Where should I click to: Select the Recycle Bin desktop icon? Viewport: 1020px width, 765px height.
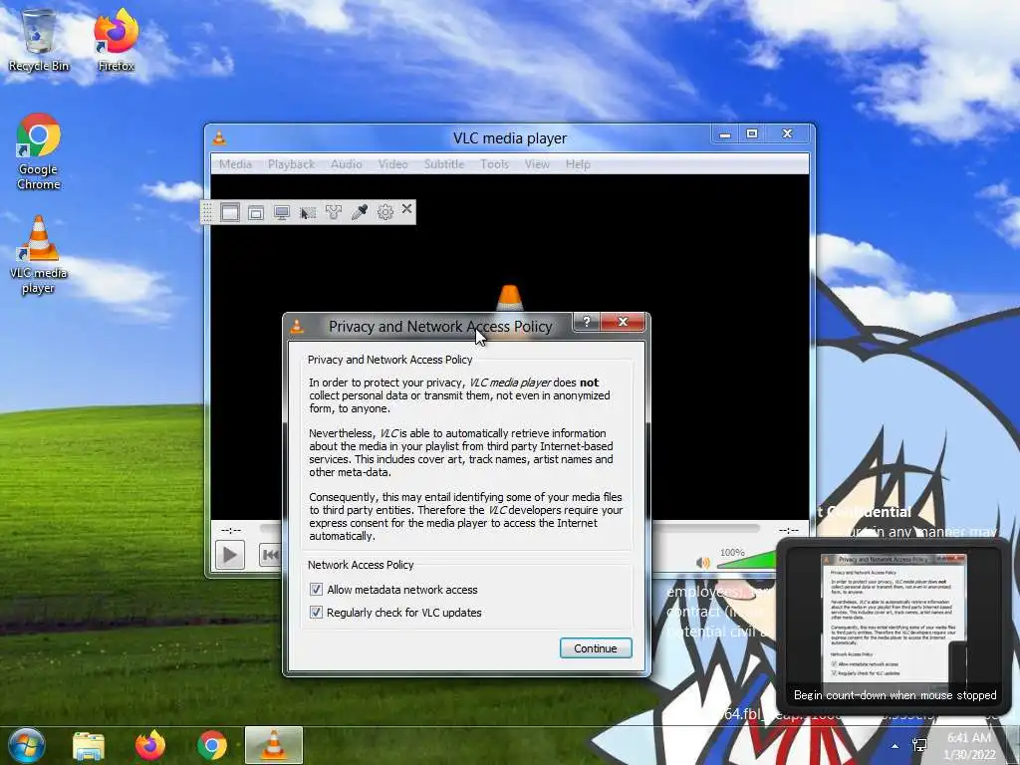click(39, 40)
